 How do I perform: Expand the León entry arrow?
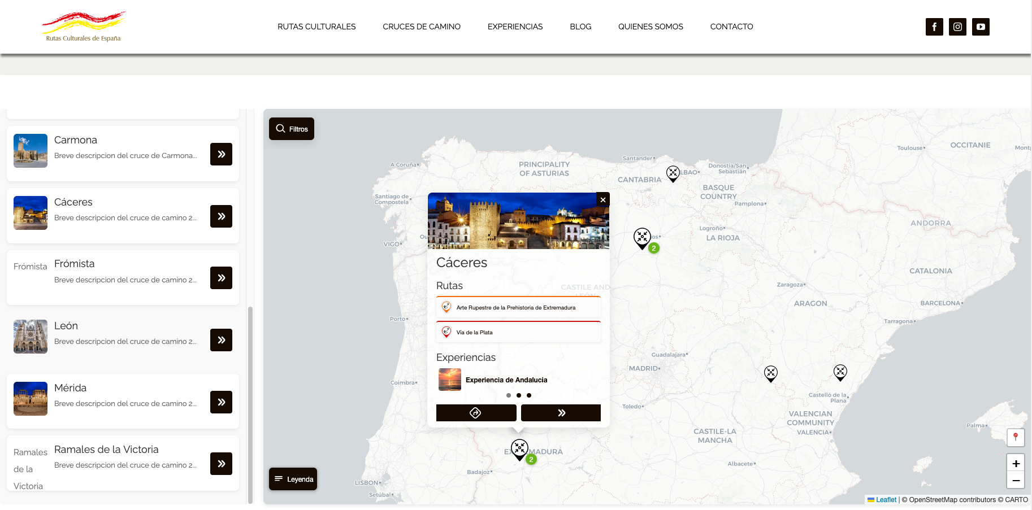coord(221,340)
